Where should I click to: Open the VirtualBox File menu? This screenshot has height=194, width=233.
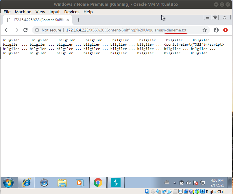click(7, 12)
